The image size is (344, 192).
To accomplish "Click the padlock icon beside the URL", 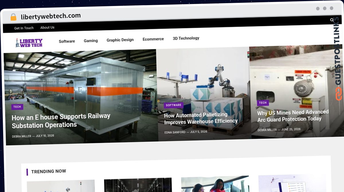I will click(13, 17).
